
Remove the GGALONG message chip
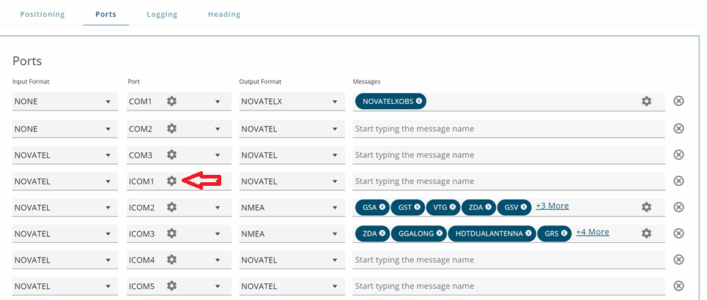click(439, 233)
